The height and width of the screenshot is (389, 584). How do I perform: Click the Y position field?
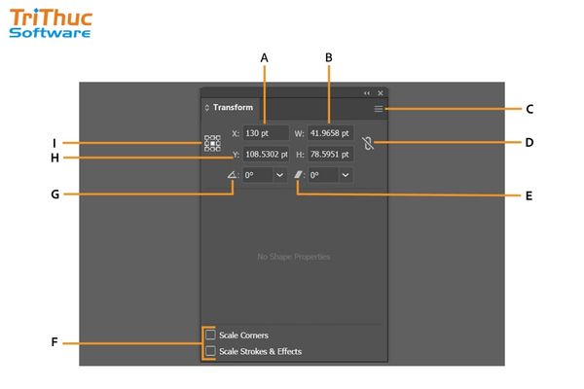(x=266, y=154)
